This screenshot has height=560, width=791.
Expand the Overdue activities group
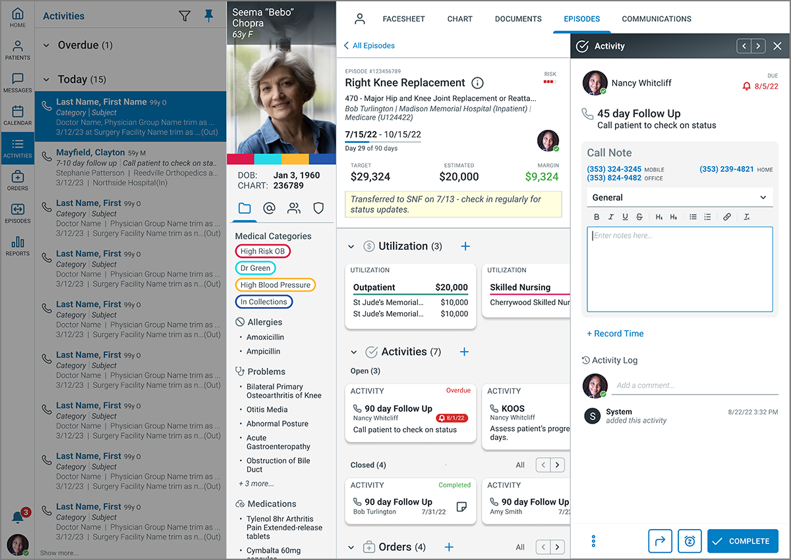click(x=46, y=45)
